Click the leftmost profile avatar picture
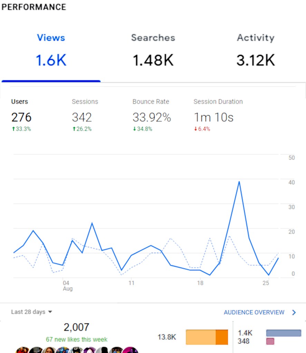This screenshot has width=306, height=353. coord(22,350)
